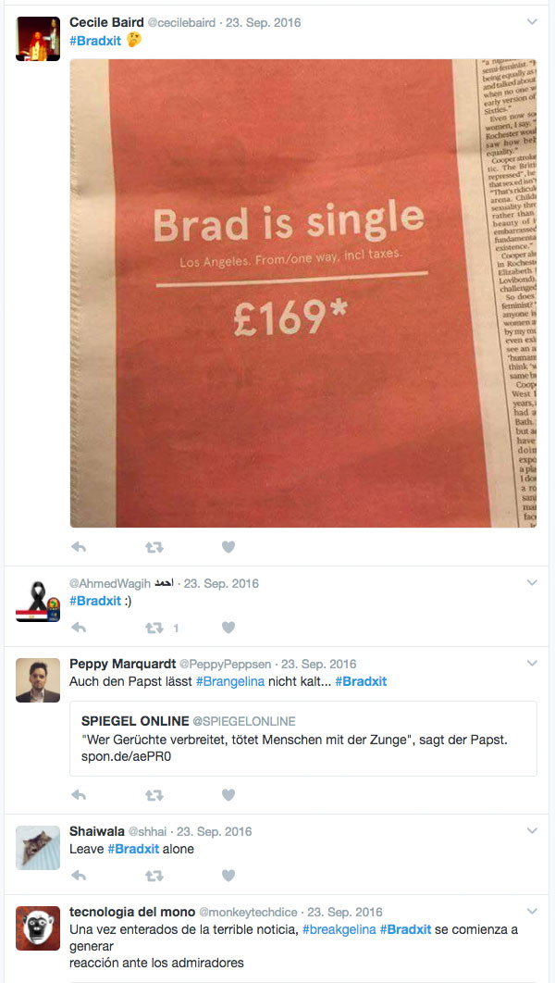Reply to Peppy Marquardt's tweet
The image size is (555, 983).
point(79,795)
